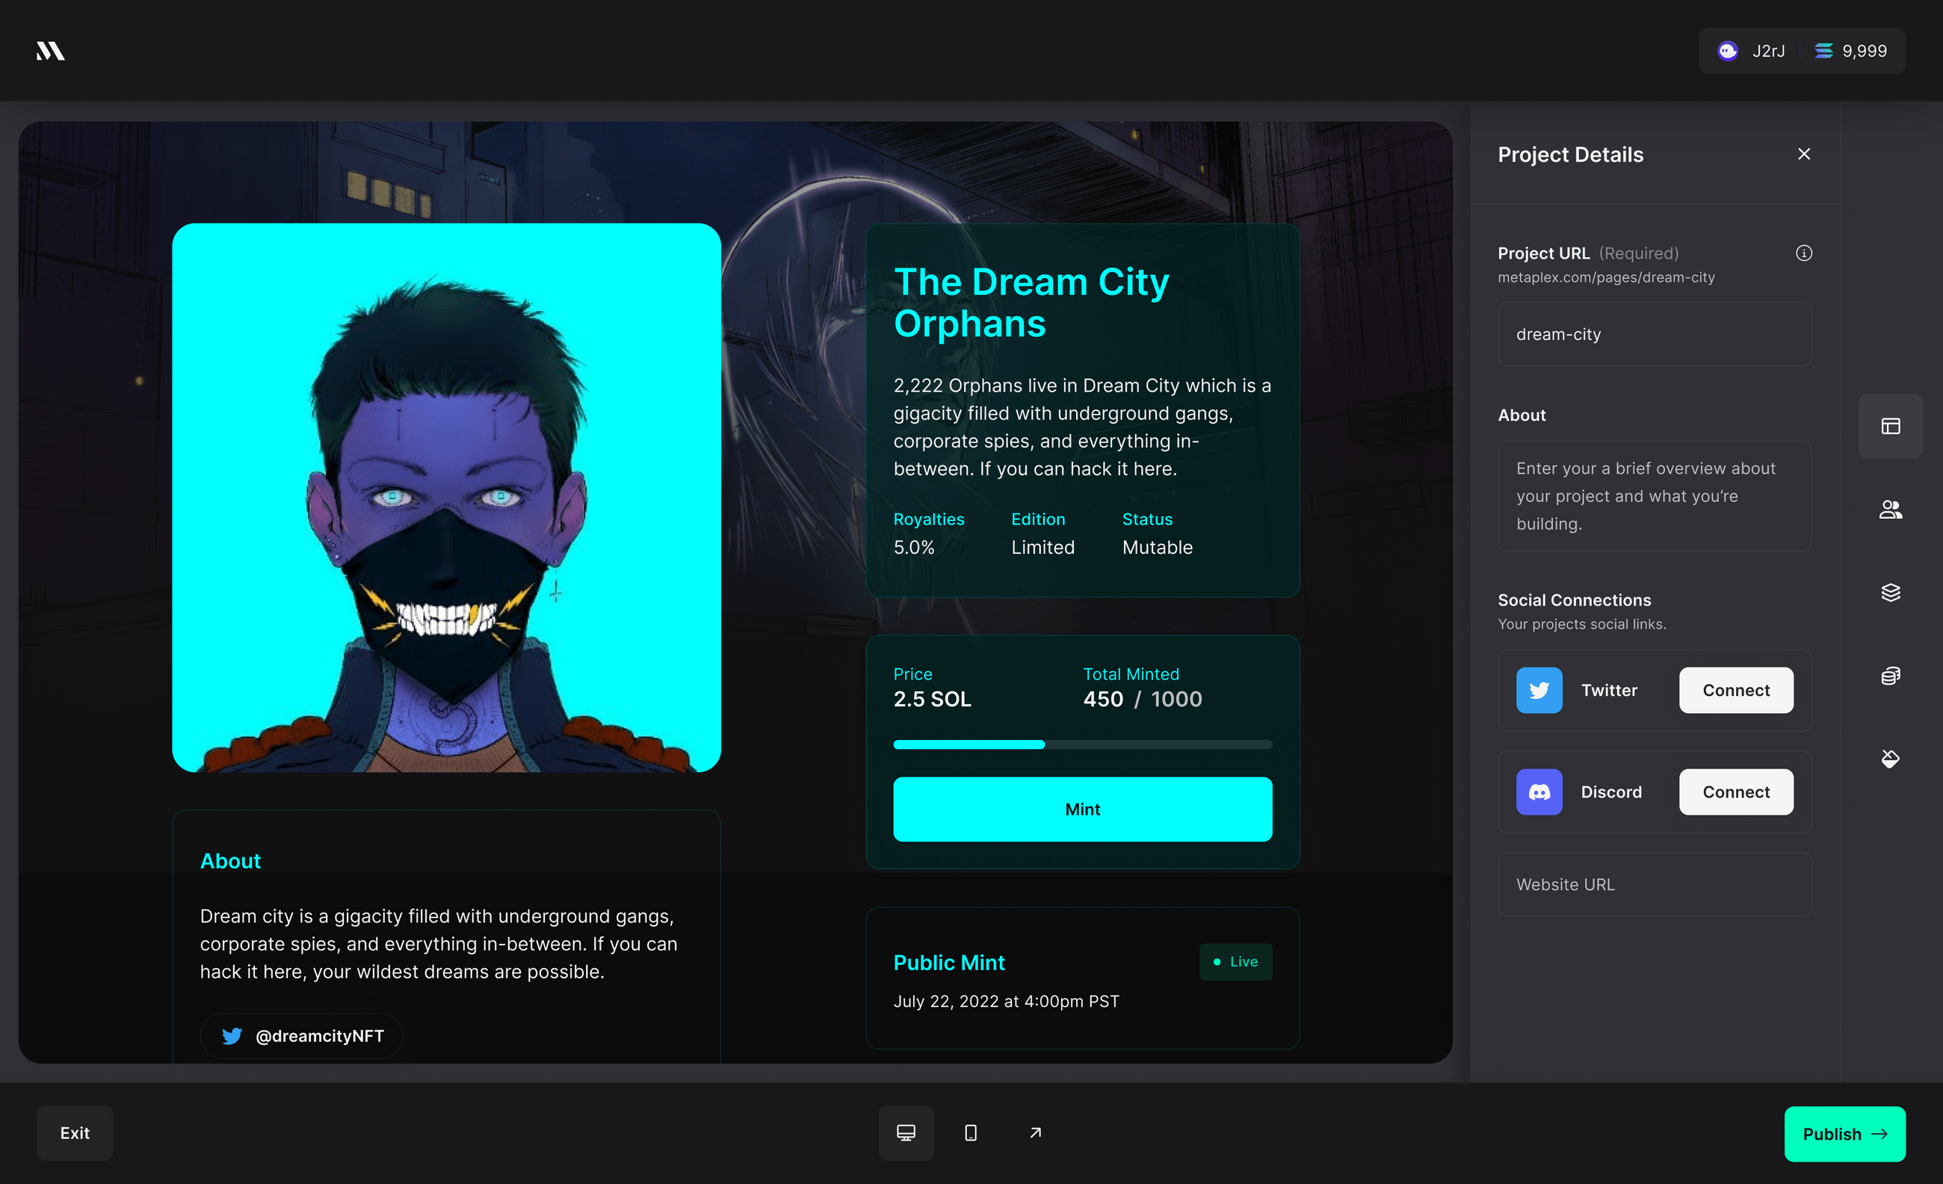
Task: Open the layout panel icon in sidebar
Action: click(x=1890, y=426)
